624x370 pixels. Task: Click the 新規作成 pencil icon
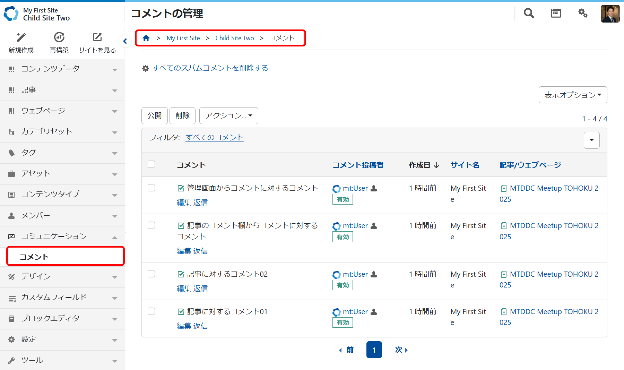[x=21, y=37]
